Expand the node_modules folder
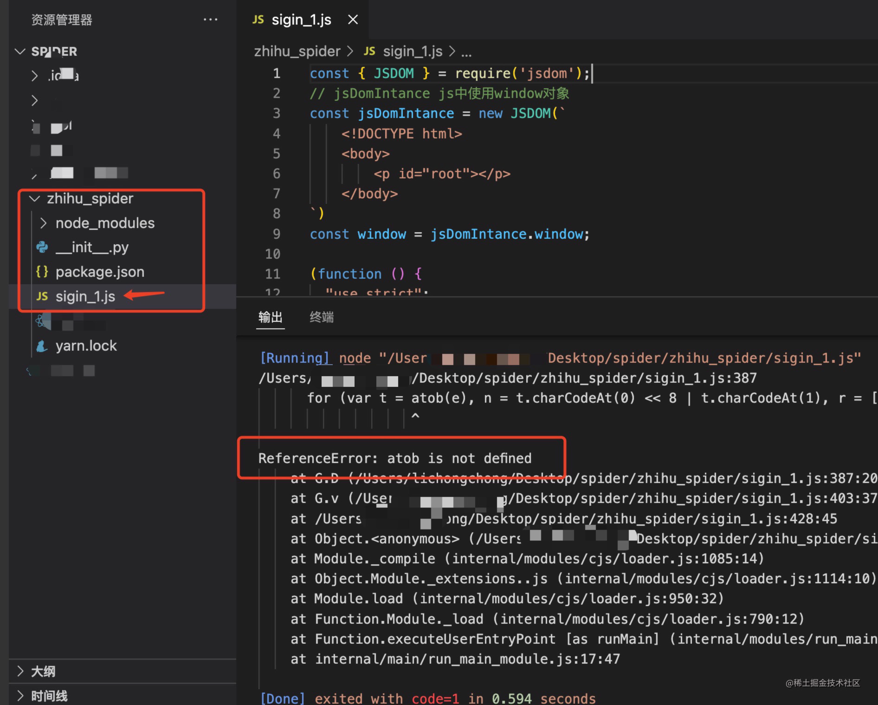878x705 pixels. click(x=44, y=223)
